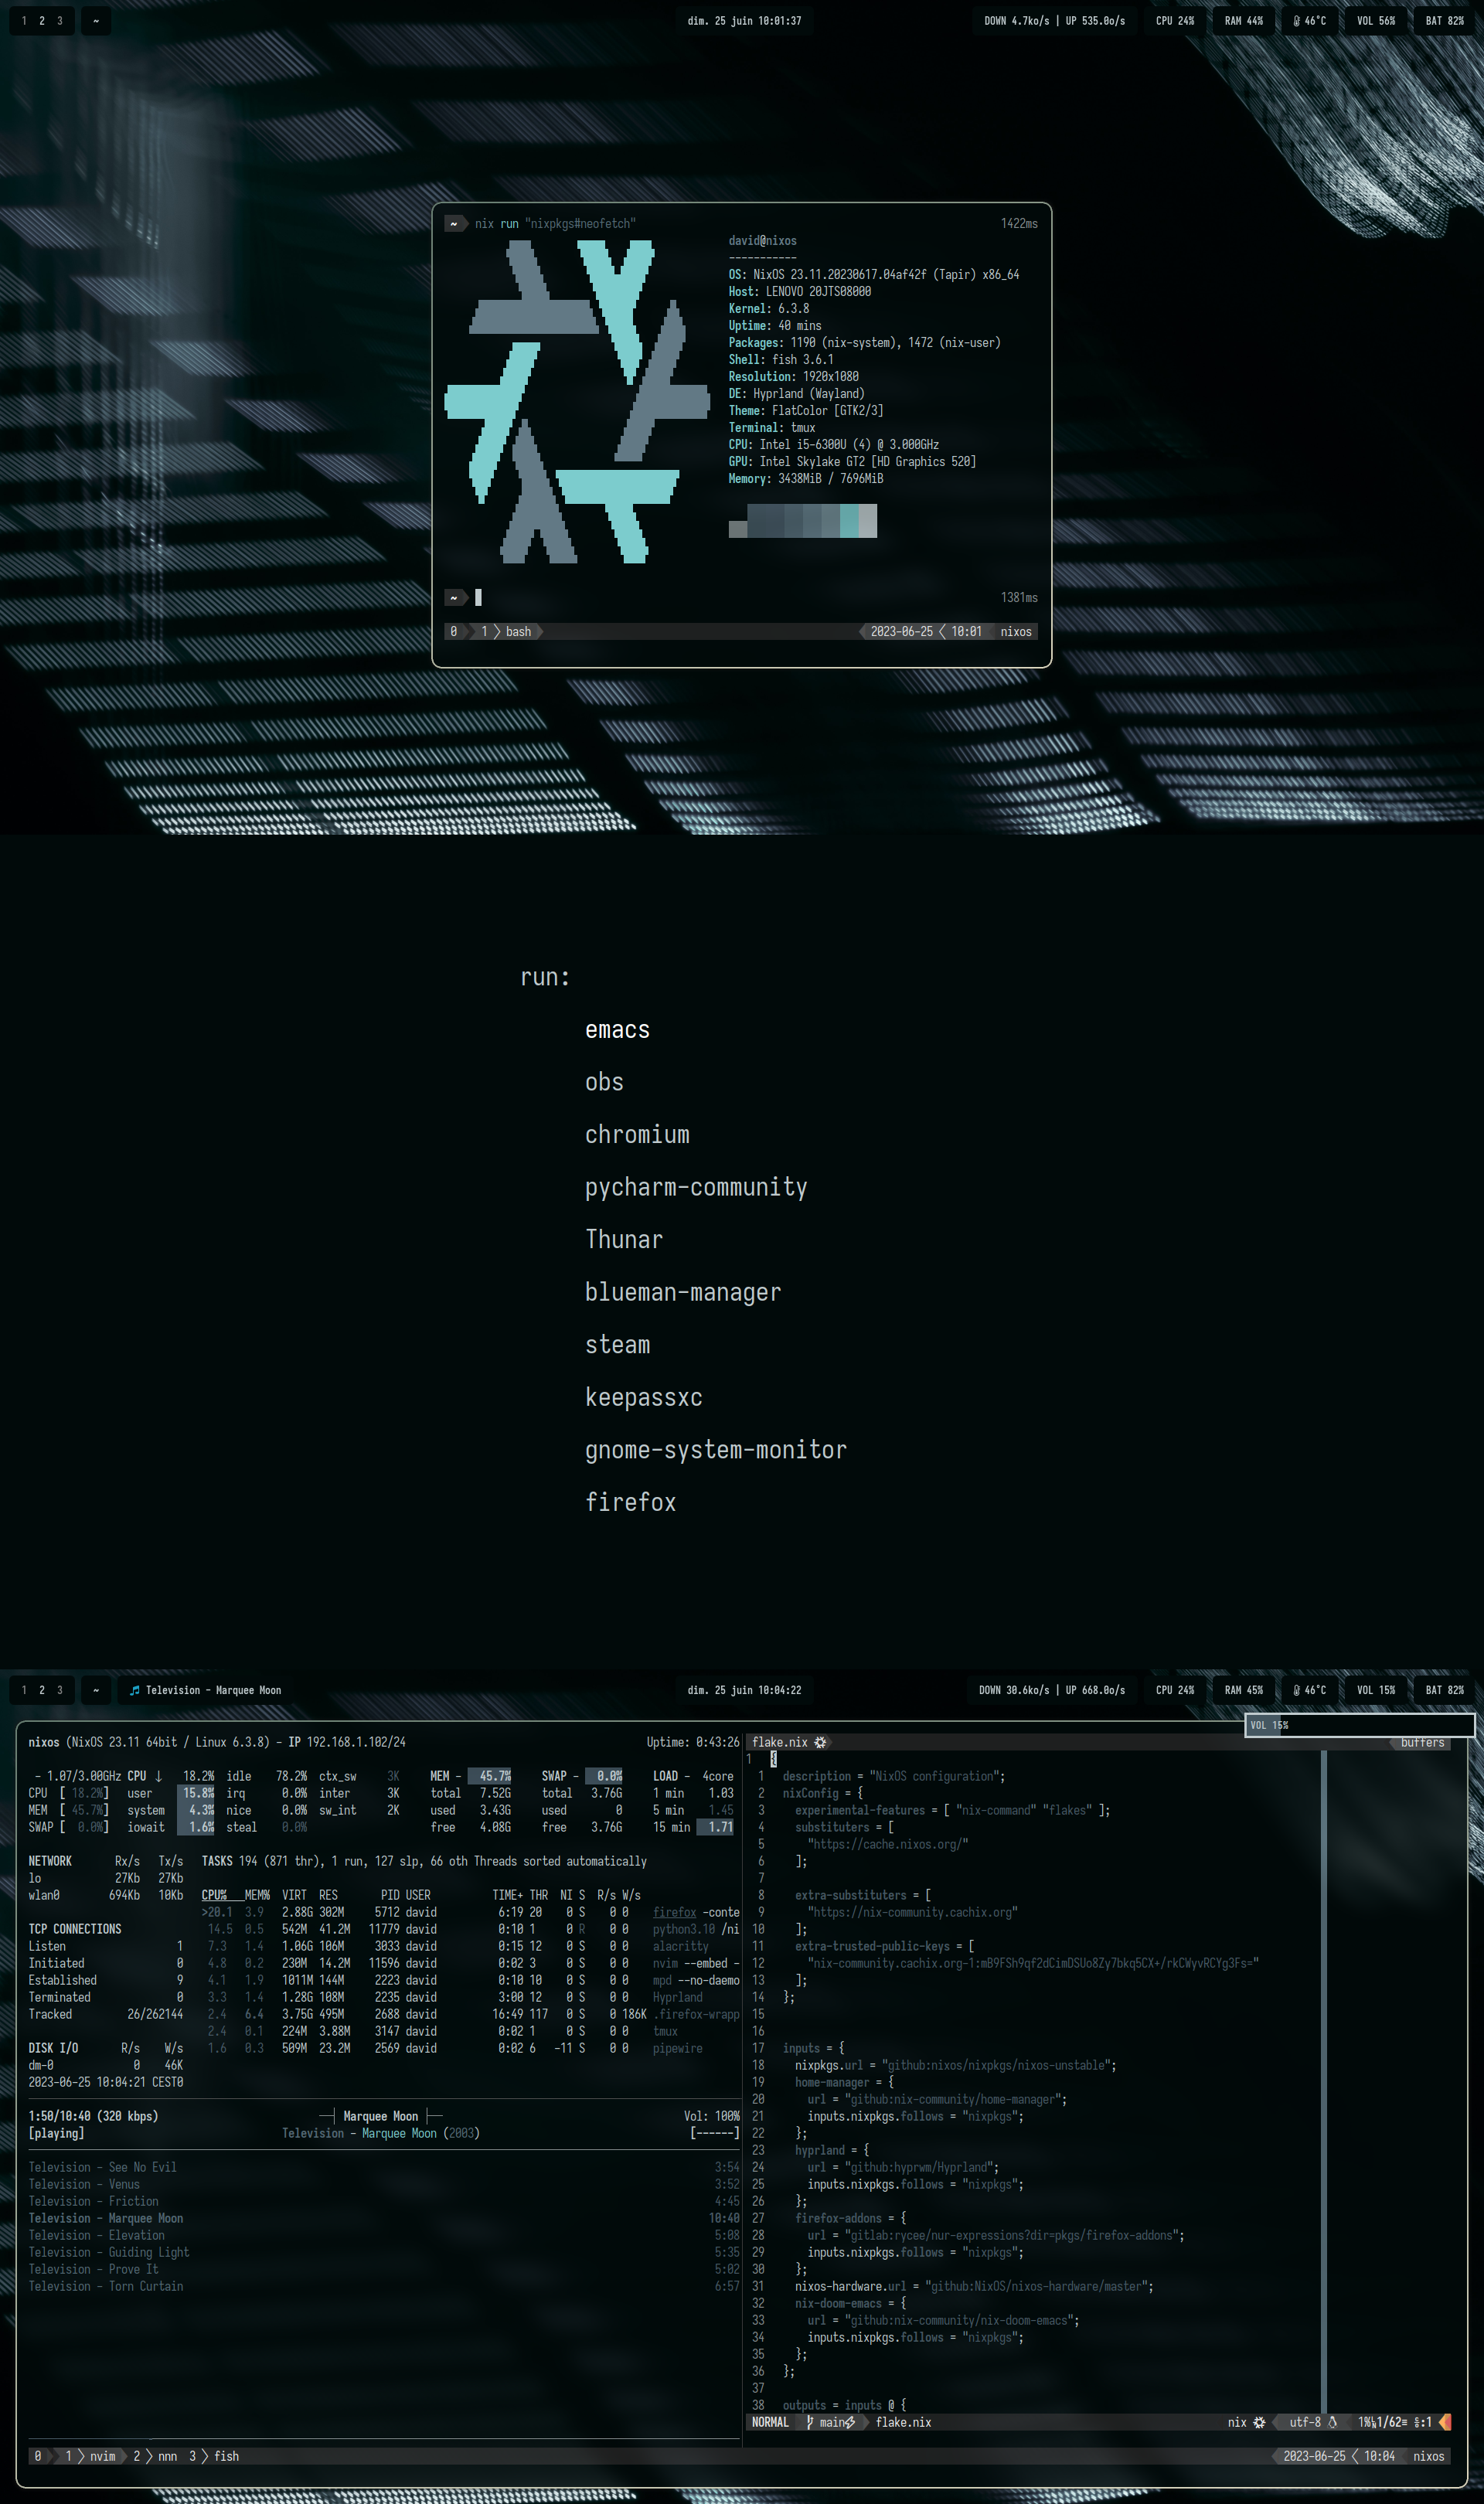Select tmux window 2 nnn
The width and height of the screenshot is (1484, 2504).
click(156, 2456)
